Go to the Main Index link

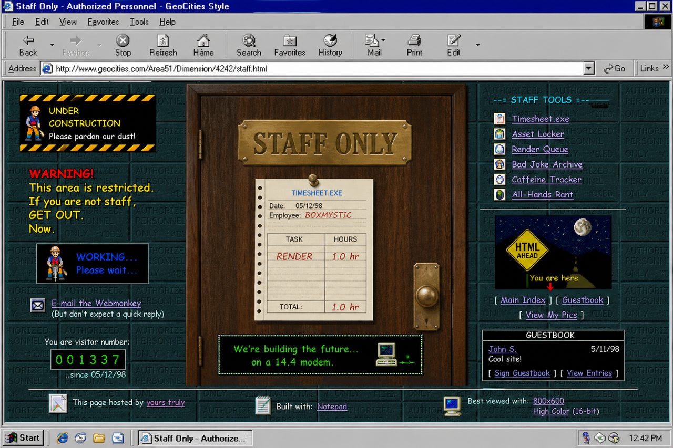coord(523,300)
